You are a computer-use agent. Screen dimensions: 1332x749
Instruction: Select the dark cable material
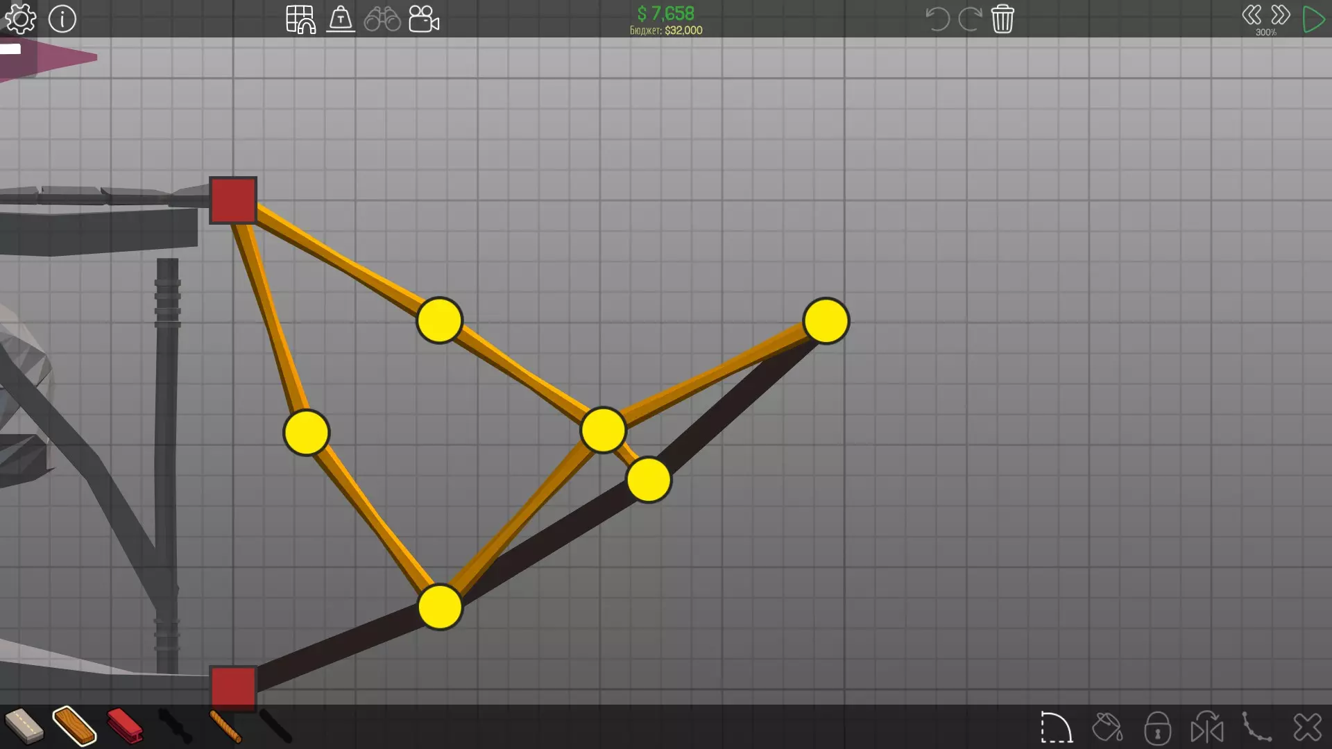276,726
